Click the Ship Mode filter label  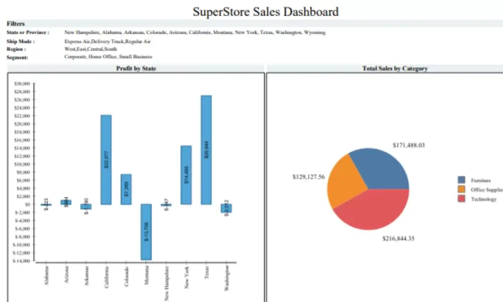click(x=21, y=41)
